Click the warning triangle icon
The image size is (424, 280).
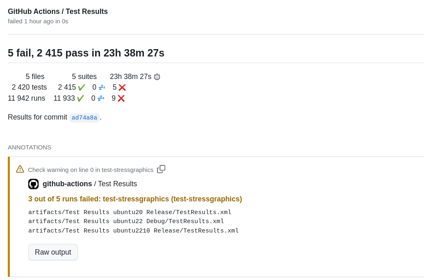20,169
